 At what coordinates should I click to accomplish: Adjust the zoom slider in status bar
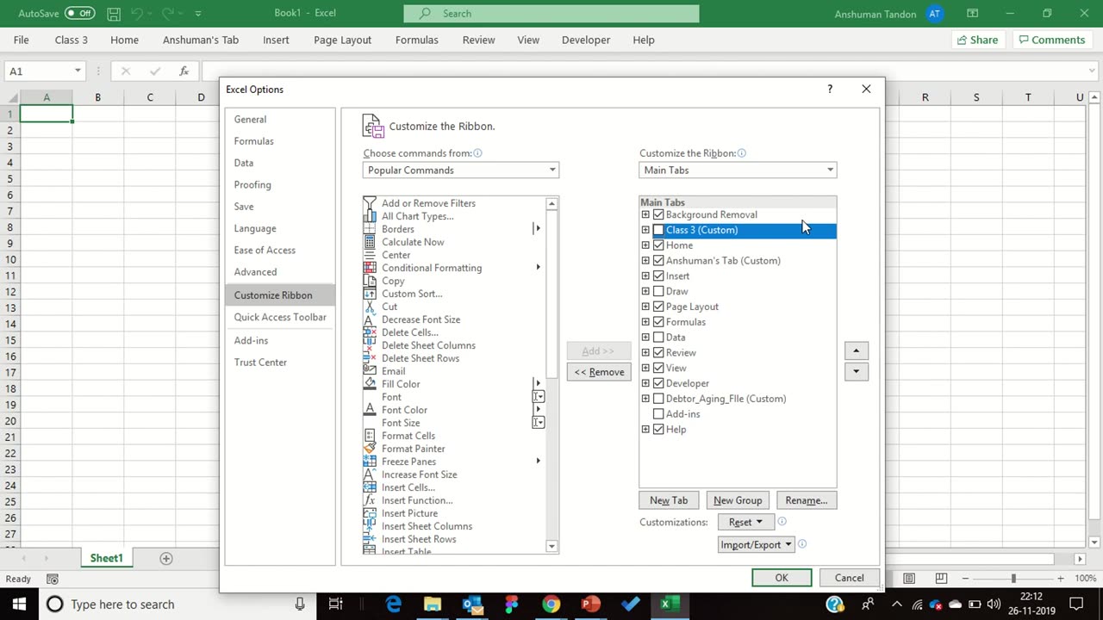pyautogui.click(x=1013, y=579)
